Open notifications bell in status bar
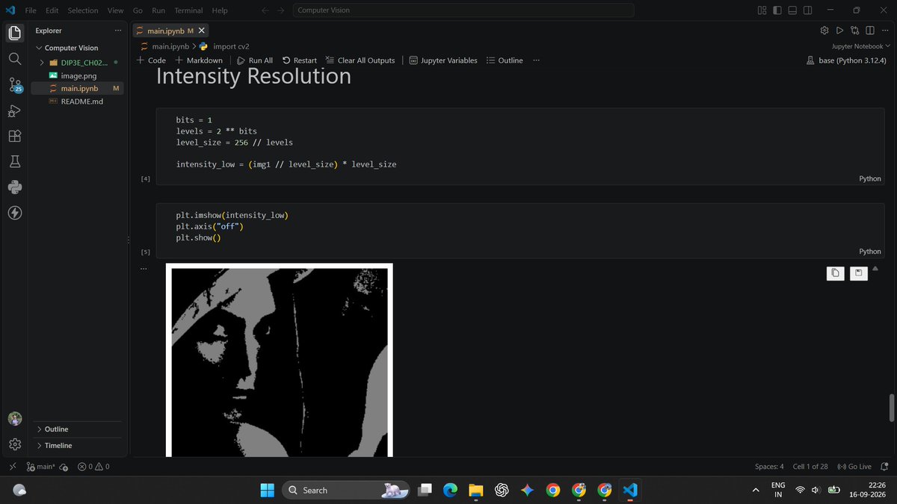Viewport: 897px width, 504px height. coord(886,467)
